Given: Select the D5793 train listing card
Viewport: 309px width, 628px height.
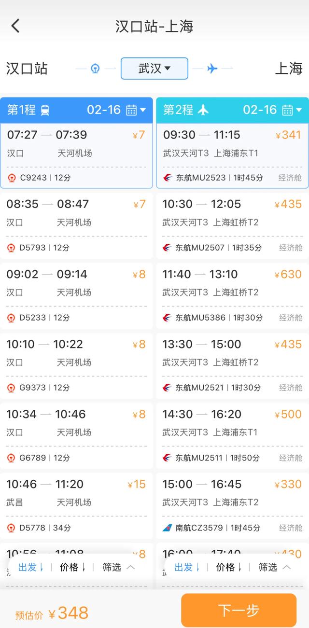Looking at the screenshot, I should [x=76, y=225].
